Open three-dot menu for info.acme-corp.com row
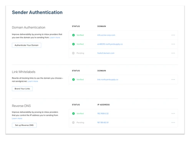The width and height of the screenshot is (192, 144). point(173,35)
